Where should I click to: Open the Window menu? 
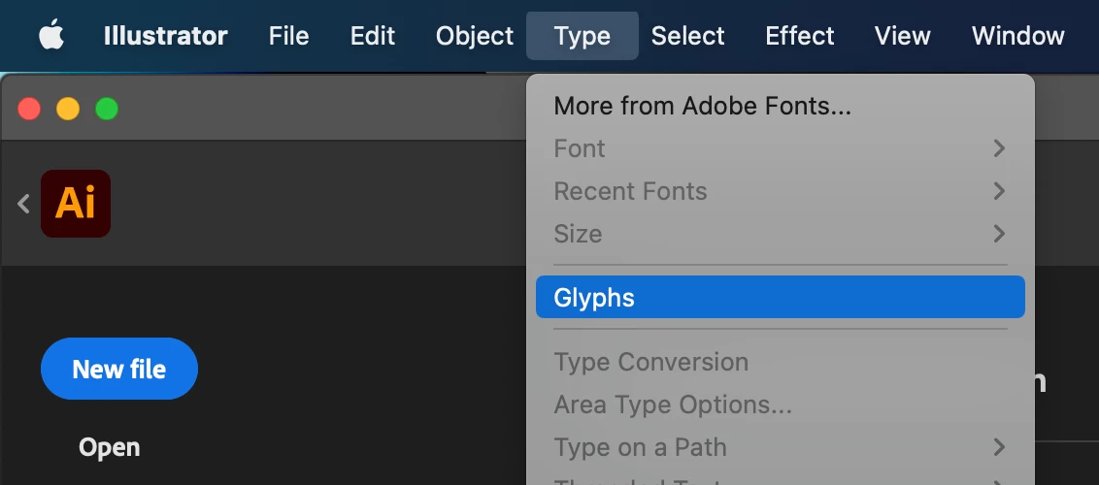[1018, 36]
